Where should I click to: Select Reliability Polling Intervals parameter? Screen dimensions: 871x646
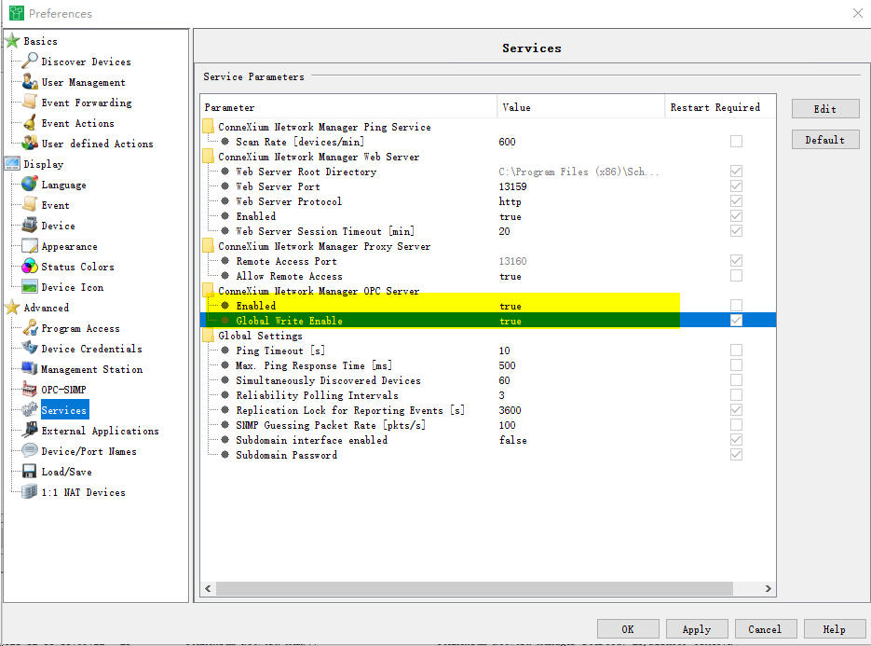click(317, 395)
